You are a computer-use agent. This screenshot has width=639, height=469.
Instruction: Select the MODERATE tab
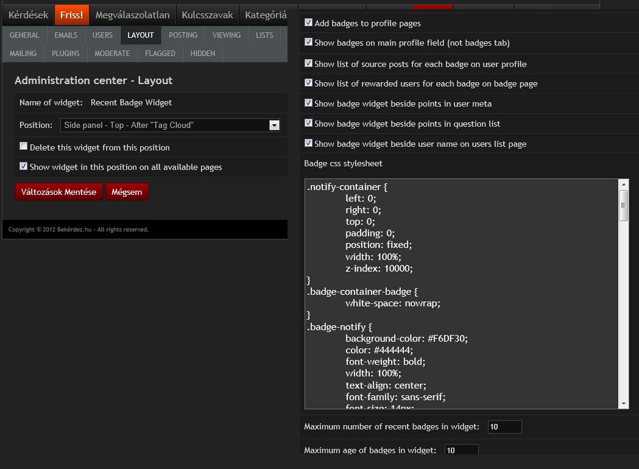[112, 54]
